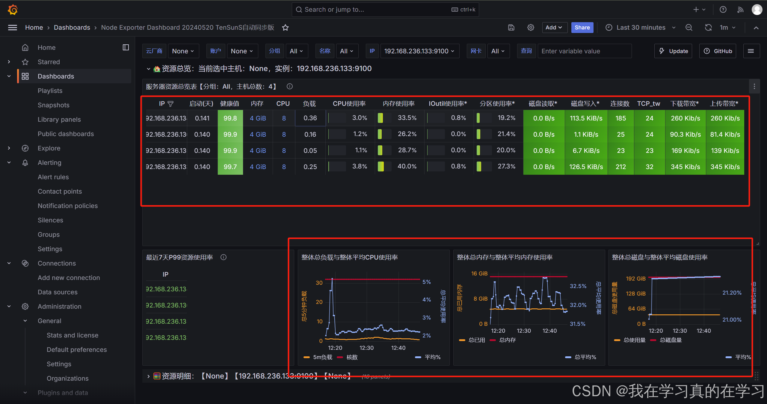Open the 名称 All dropdown
This screenshot has width=767, height=404.
(x=347, y=51)
